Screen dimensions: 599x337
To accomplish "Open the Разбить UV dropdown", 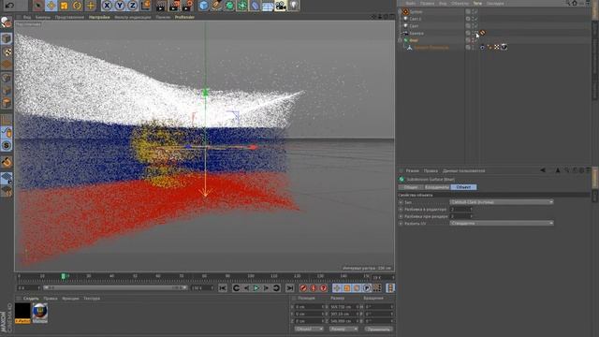I will (502, 223).
